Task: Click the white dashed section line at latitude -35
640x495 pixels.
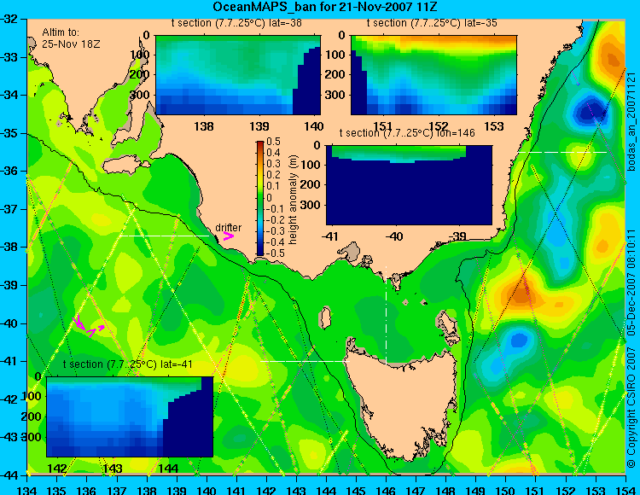Action: tap(562, 152)
